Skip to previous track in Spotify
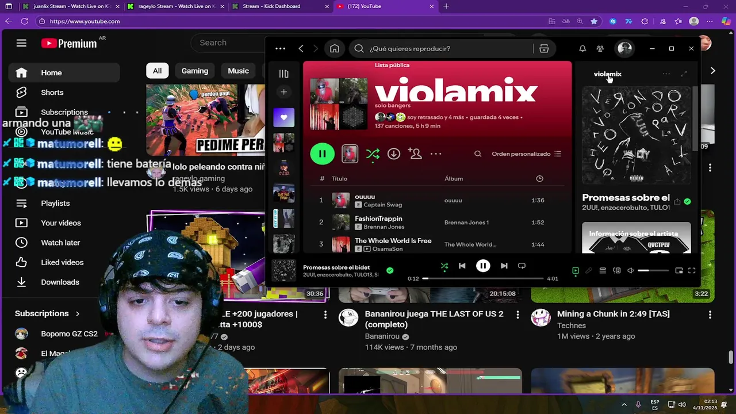Screen dimensions: 736x414 pyautogui.click(x=462, y=266)
